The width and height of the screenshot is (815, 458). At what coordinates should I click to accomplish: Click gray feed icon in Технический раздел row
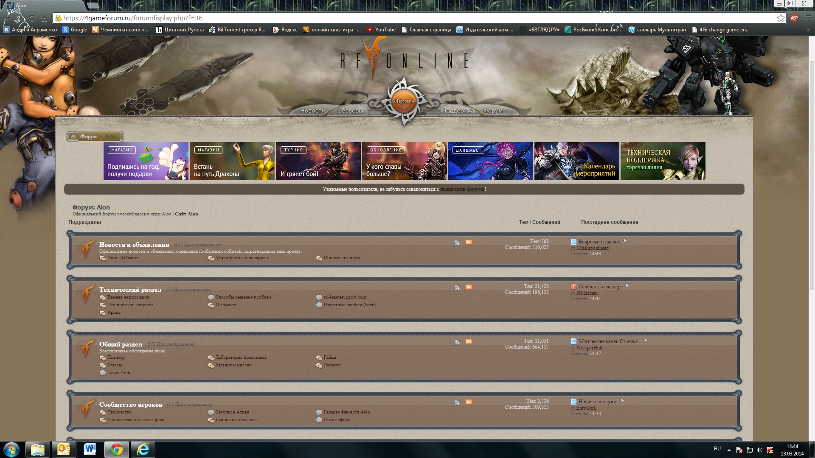click(457, 288)
